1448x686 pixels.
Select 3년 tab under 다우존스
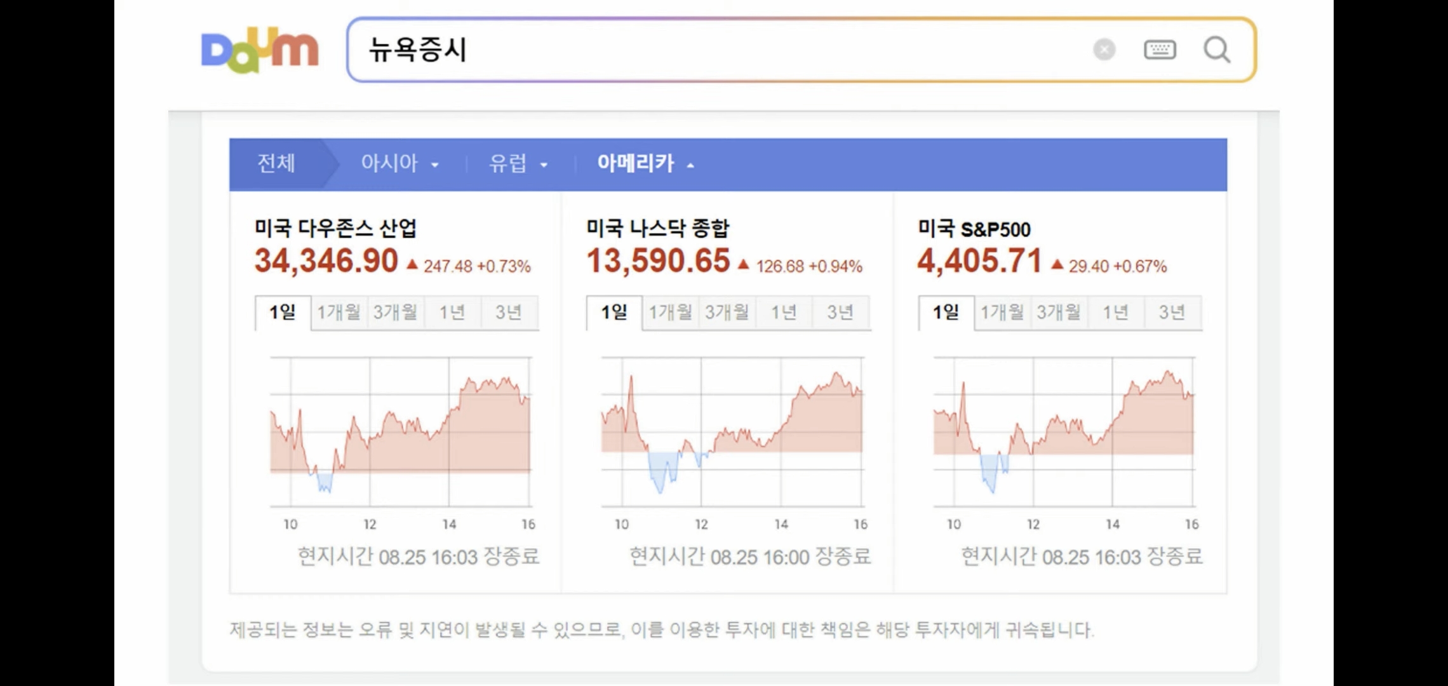pos(509,313)
